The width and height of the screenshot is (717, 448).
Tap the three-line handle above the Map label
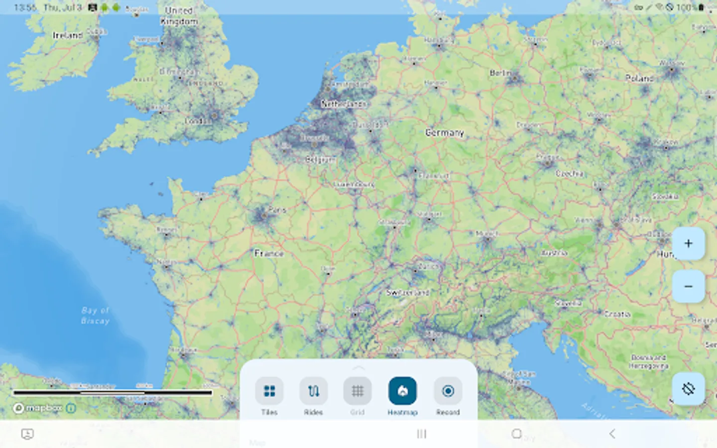[x=421, y=434]
